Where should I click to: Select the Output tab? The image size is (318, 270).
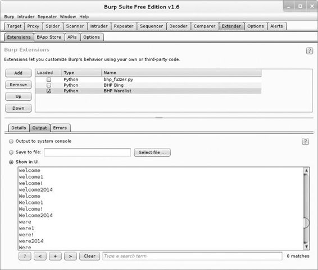(39, 128)
